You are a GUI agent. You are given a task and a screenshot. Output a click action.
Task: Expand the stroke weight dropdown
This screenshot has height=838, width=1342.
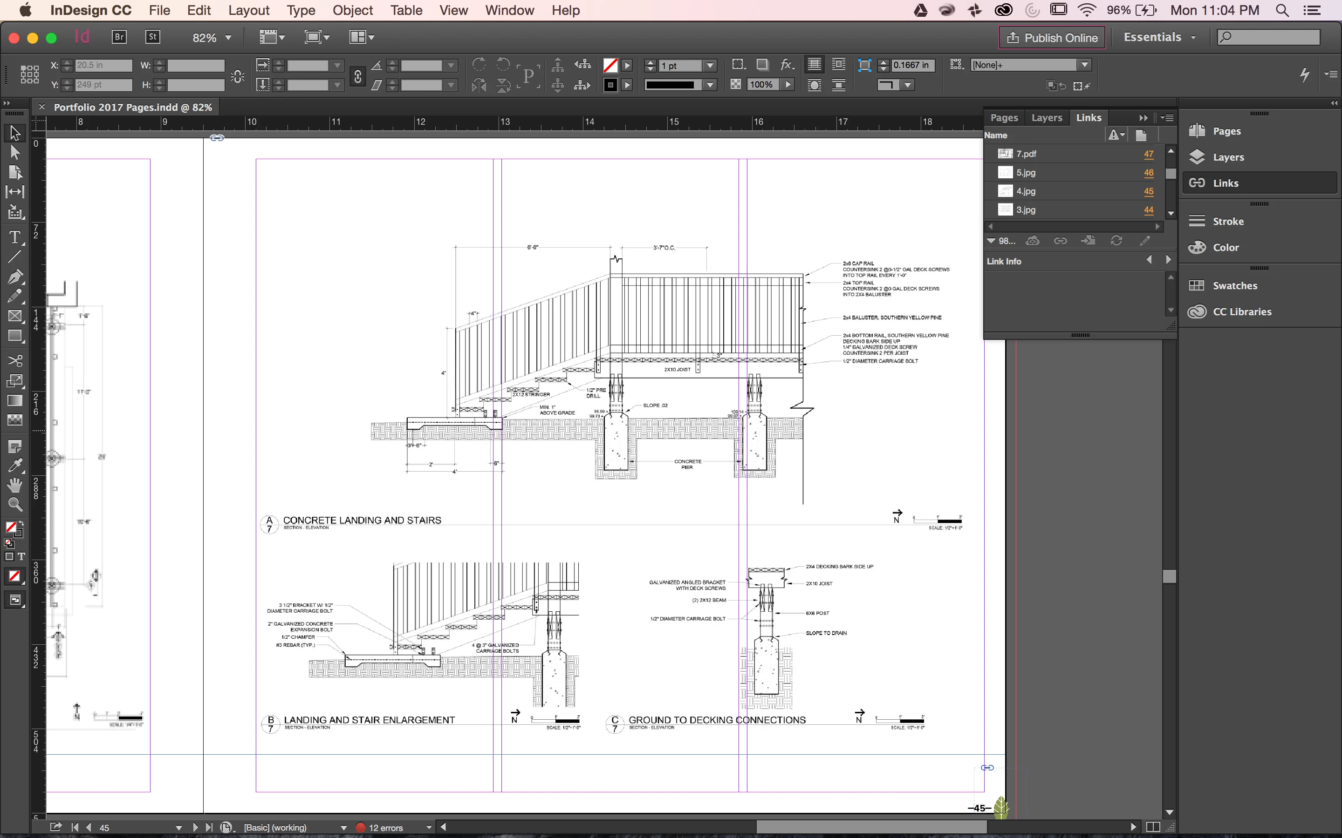710,66
